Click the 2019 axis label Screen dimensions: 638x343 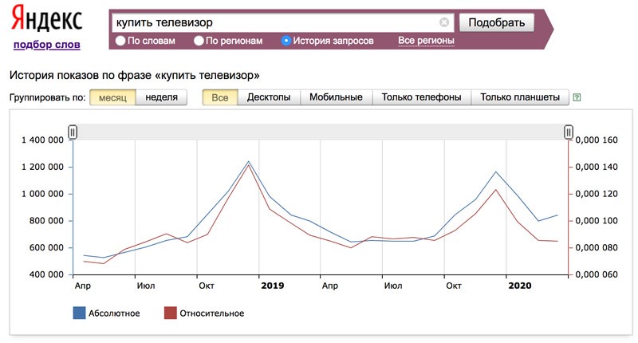[x=273, y=286]
